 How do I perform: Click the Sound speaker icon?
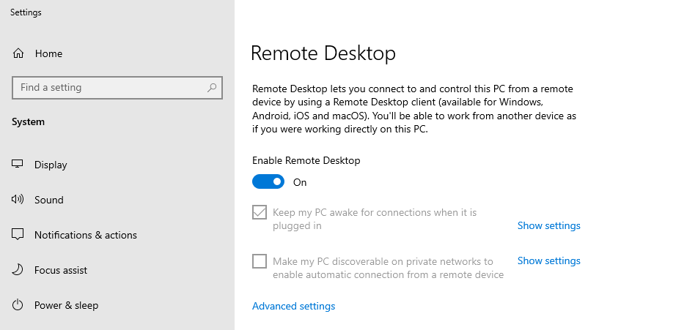[17, 199]
